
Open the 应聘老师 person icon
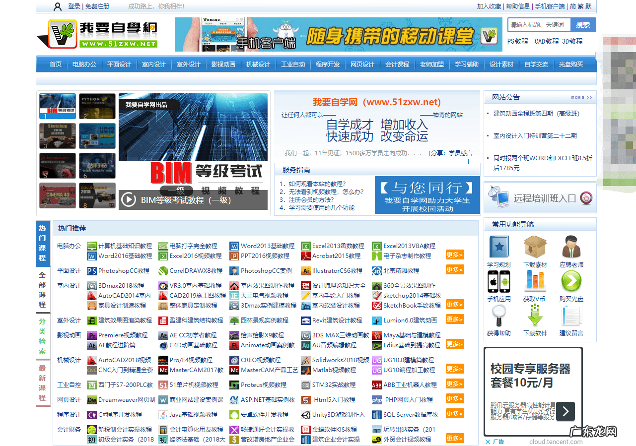click(571, 248)
